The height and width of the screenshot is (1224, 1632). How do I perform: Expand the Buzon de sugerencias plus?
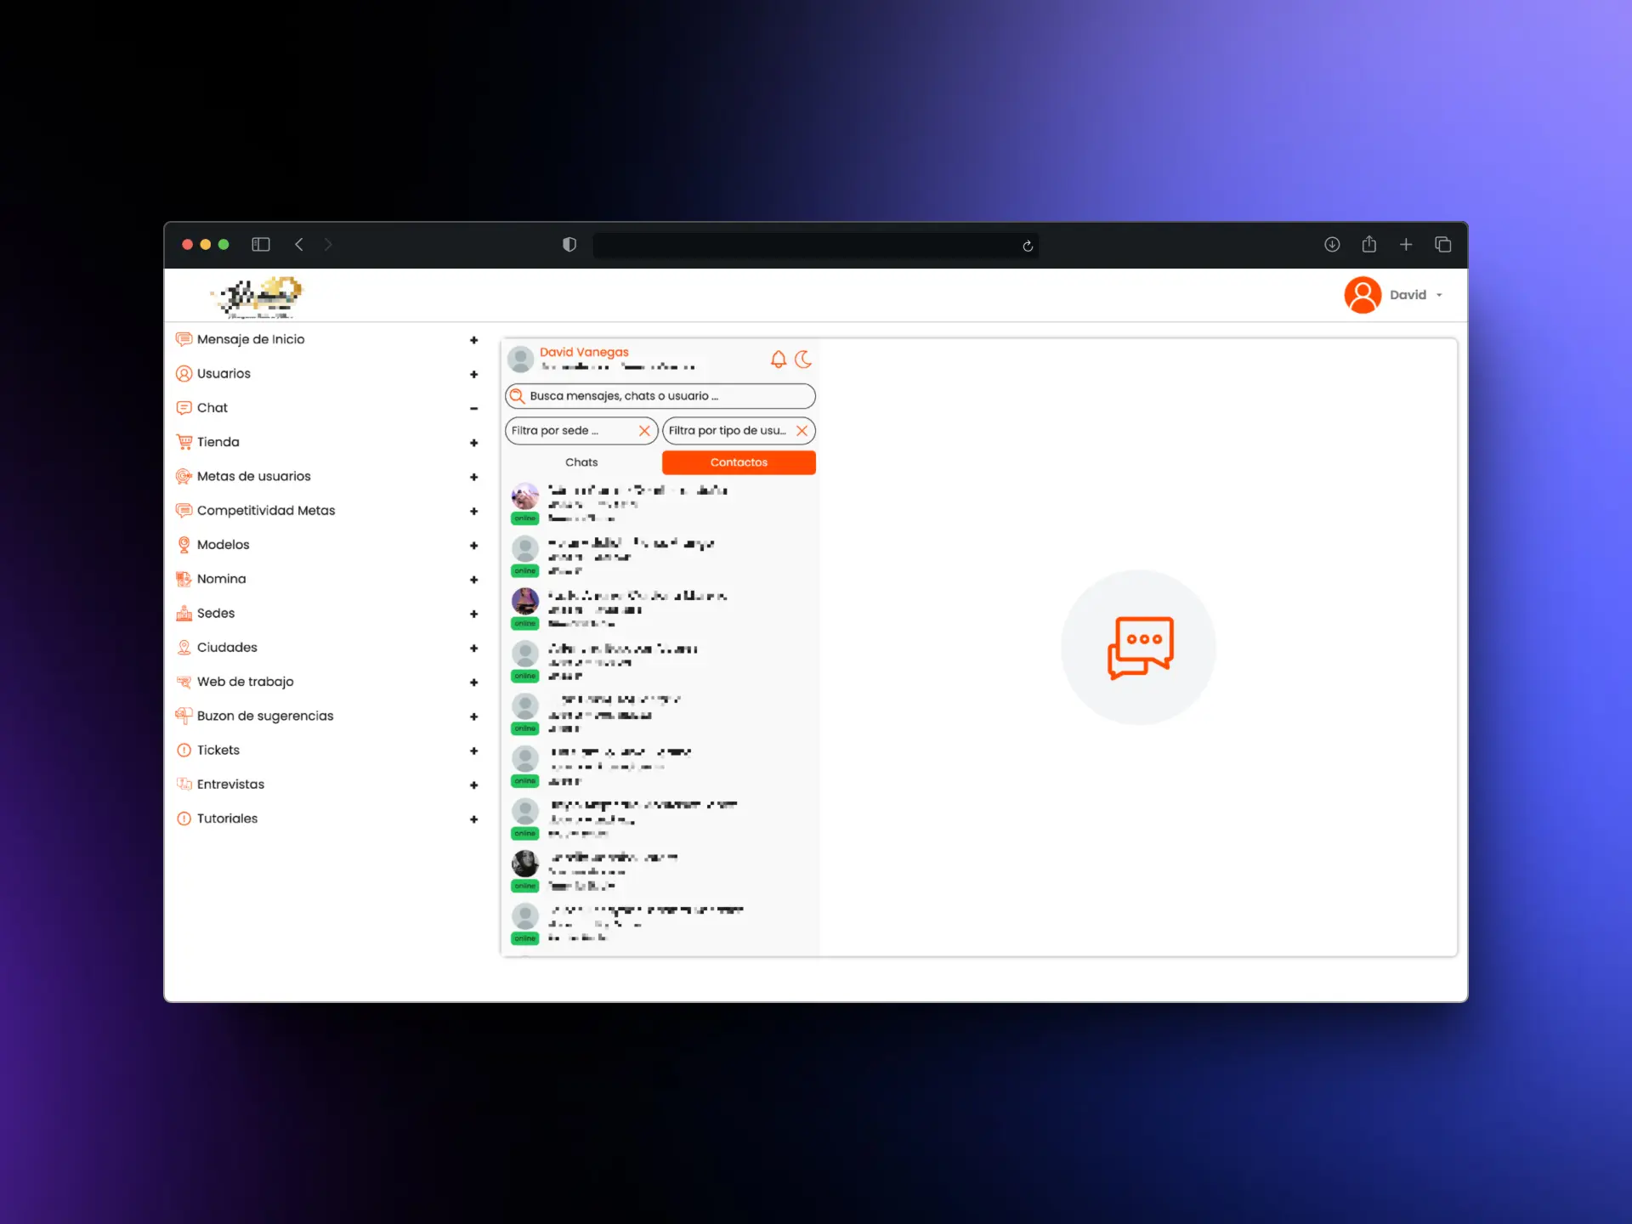point(473,717)
